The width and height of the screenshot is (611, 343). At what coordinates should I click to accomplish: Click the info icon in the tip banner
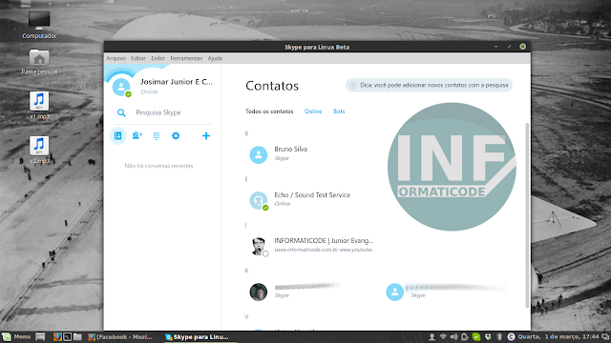pyautogui.click(x=352, y=85)
